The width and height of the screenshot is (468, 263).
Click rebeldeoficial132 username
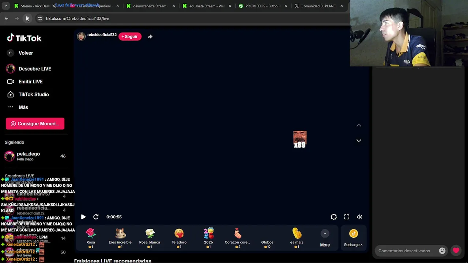pyautogui.click(x=102, y=35)
